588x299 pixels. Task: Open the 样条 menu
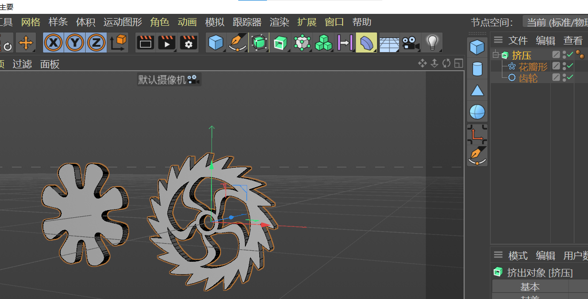pyautogui.click(x=58, y=22)
